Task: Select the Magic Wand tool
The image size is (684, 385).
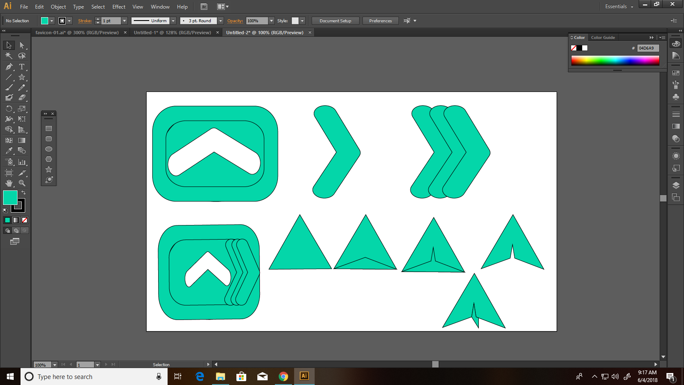Action: click(9, 56)
